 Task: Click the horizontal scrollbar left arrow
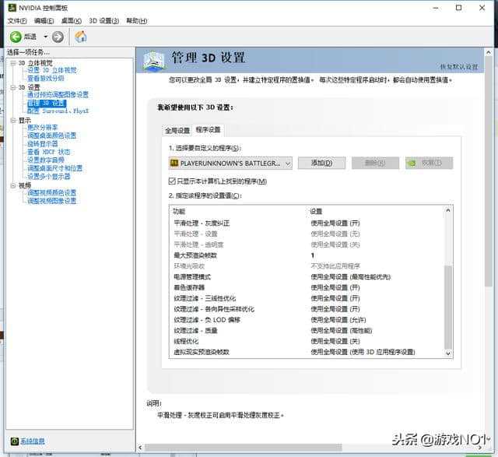(x=140, y=448)
